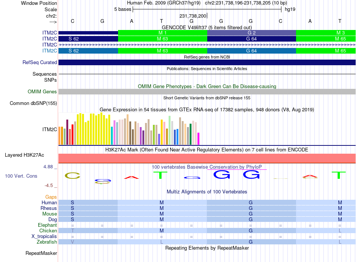Open the GENCODE V49lift37 track title

coord(207,27)
